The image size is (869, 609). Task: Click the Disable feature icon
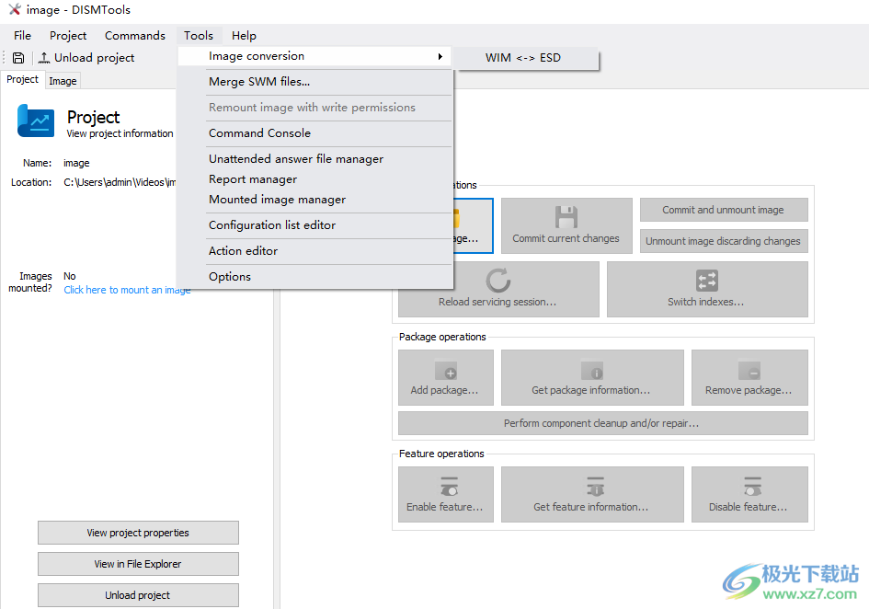749,487
